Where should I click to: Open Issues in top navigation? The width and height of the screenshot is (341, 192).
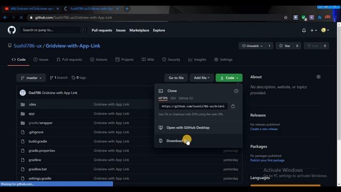[x=121, y=30]
